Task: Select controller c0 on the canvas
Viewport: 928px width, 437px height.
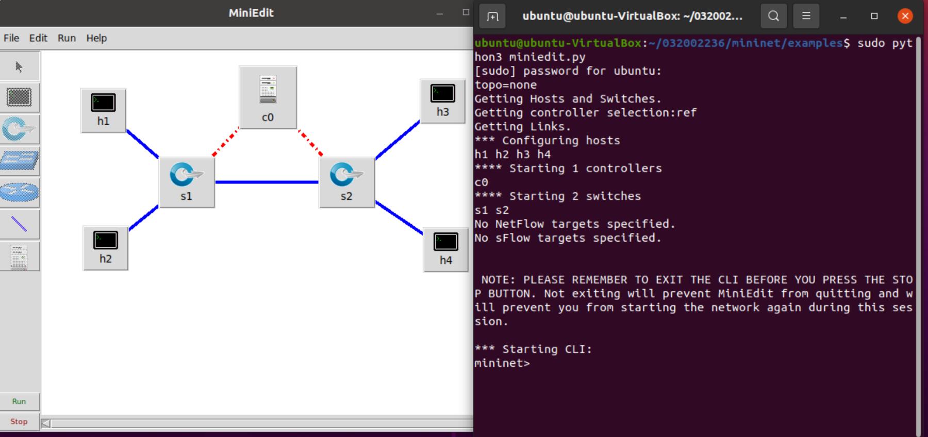Action: click(x=268, y=97)
